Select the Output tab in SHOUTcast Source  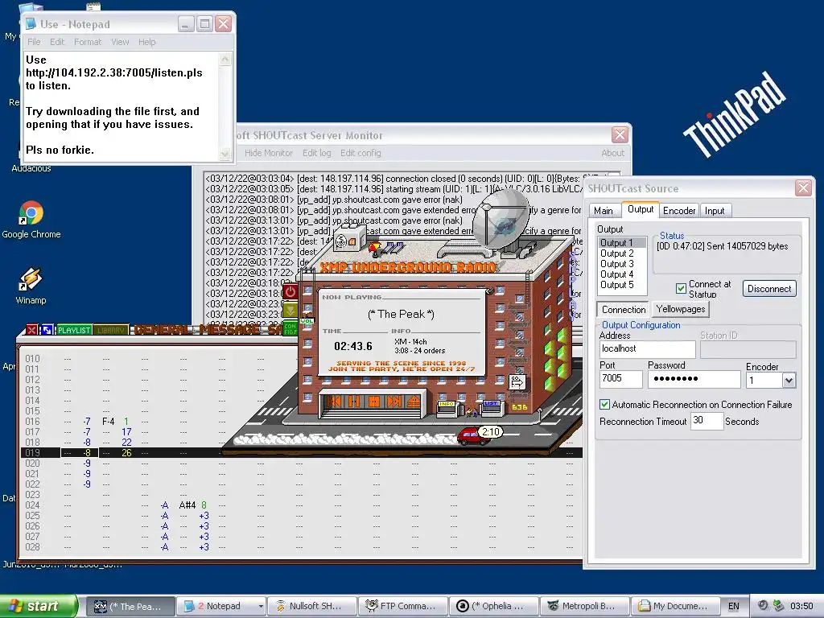point(640,209)
